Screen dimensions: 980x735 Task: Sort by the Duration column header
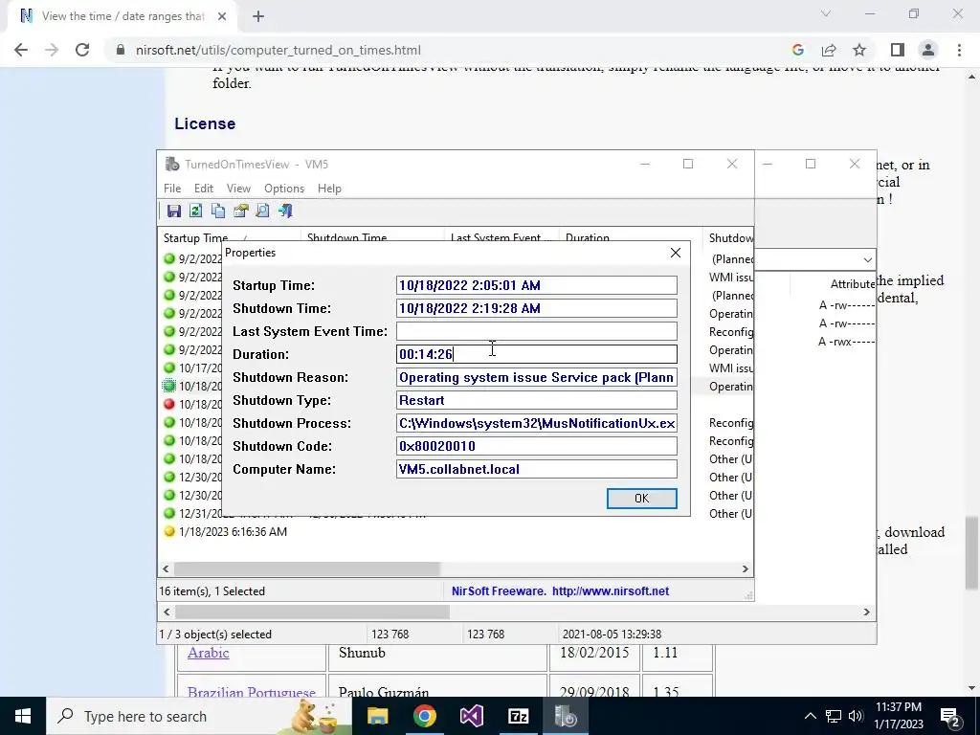631,236
